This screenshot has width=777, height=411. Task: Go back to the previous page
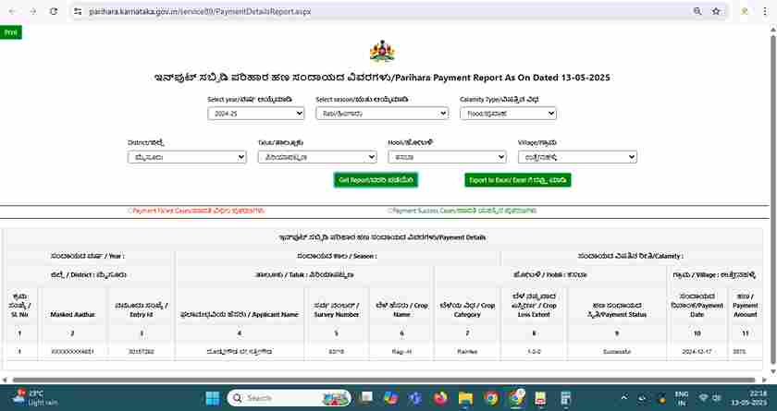pyautogui.click(x=12, y=11)
